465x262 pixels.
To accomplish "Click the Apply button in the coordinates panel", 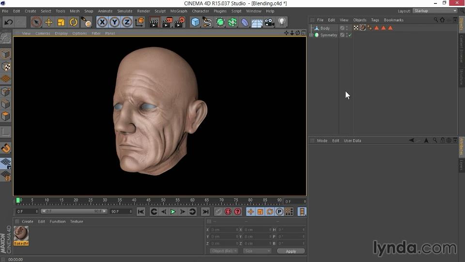I will (x=291, y=251).
